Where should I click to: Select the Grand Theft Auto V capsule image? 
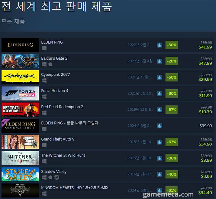click(x=20, y=142)
